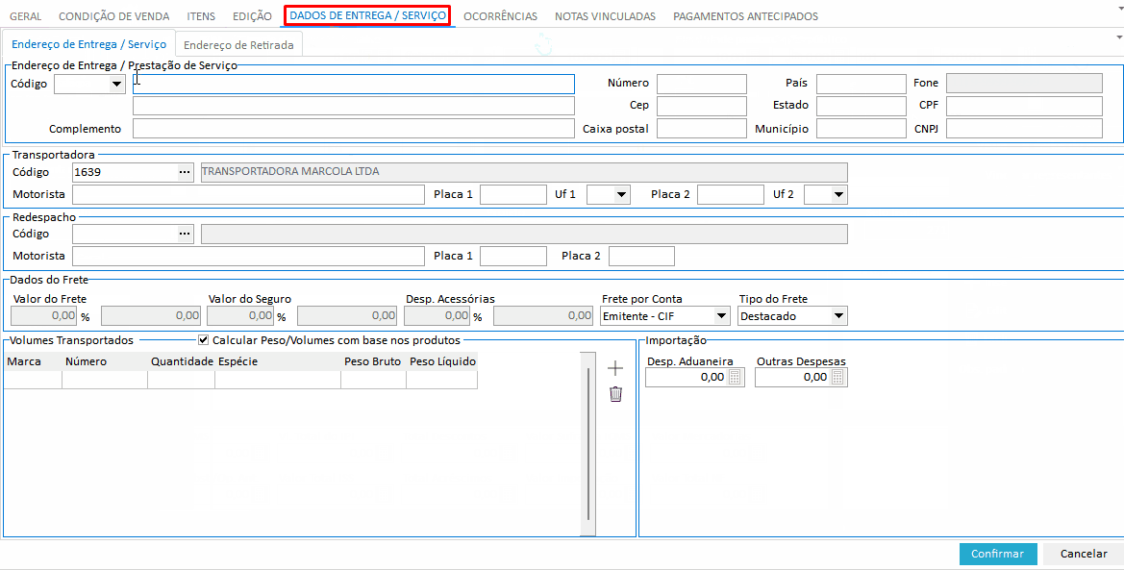Focus Transportadora Motorista field

coord(249,194)
